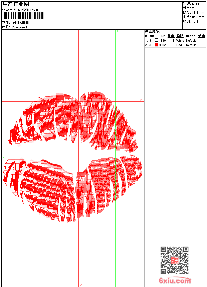Click the 停止顺序 heading
The image size is (207, 287).
coord(153,31)
